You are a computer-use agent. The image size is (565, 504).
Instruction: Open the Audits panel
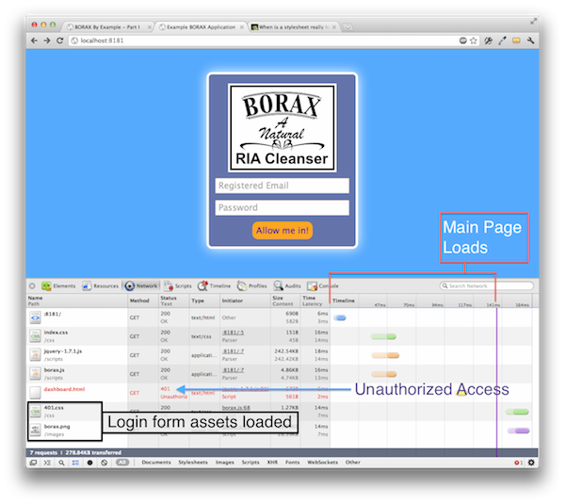click(x=287, y=285)
